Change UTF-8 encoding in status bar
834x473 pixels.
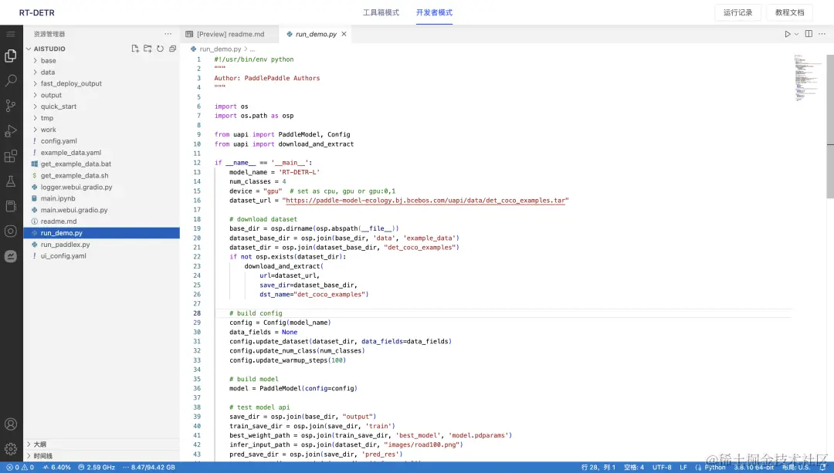click(x=662, y=467)
